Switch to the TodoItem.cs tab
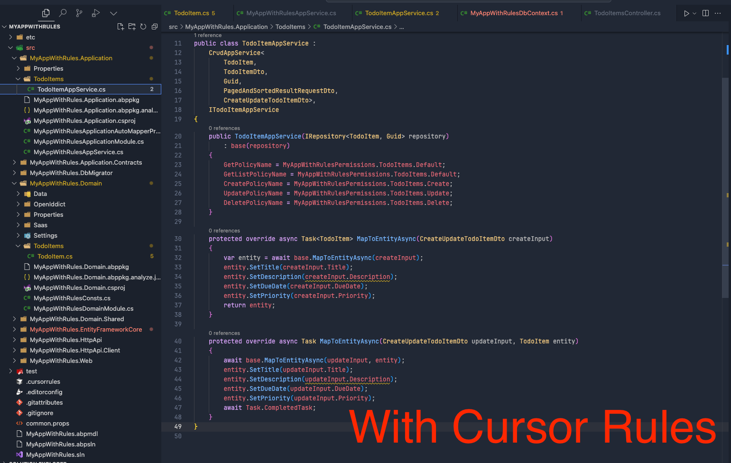This screenshot has width=731, height=463. (x=191, y=13)
